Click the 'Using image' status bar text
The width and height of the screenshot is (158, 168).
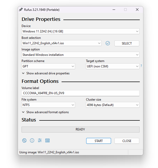click(x=49, y=152)
